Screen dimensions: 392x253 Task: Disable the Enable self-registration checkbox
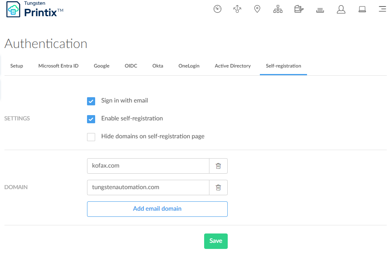(x=91, y=119)
